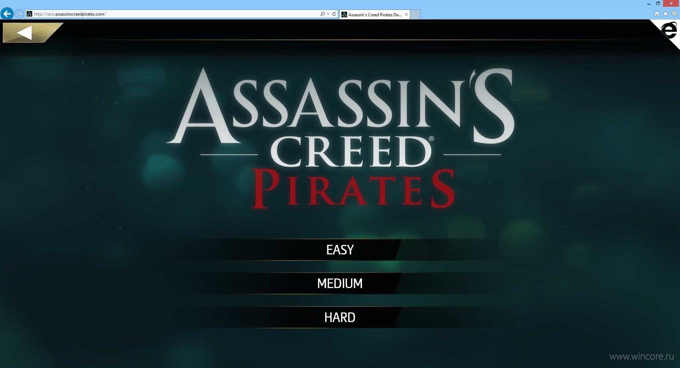Click the address bar search magnifier icon
The image size is (680, 368).
point(322,14)
